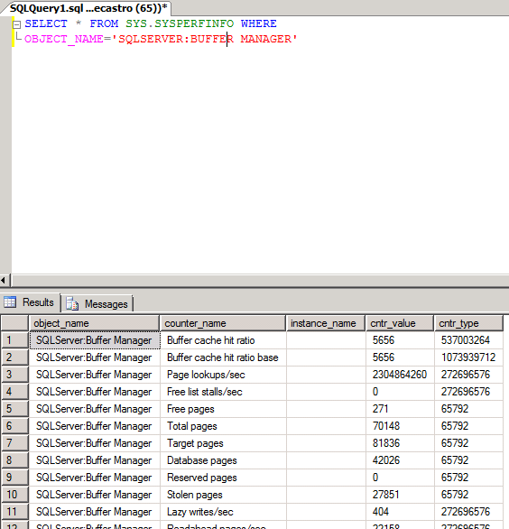Select row 1 by its row header

[x=14, y=340]
